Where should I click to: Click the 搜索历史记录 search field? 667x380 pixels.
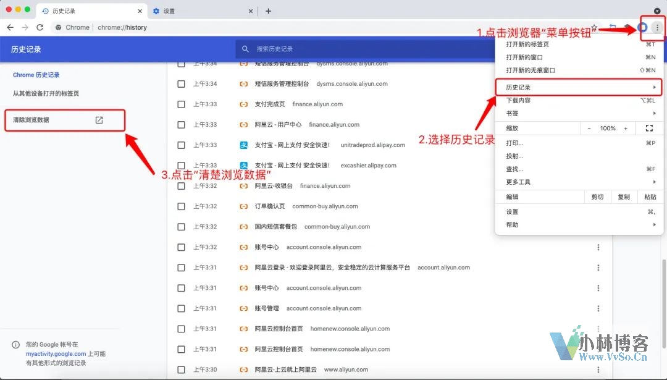coord(366,49)
